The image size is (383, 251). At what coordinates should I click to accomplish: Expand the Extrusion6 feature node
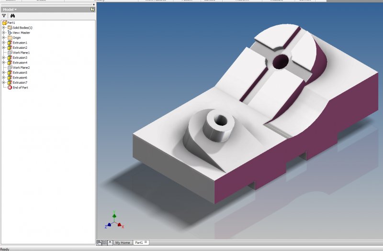click(3, 77)
